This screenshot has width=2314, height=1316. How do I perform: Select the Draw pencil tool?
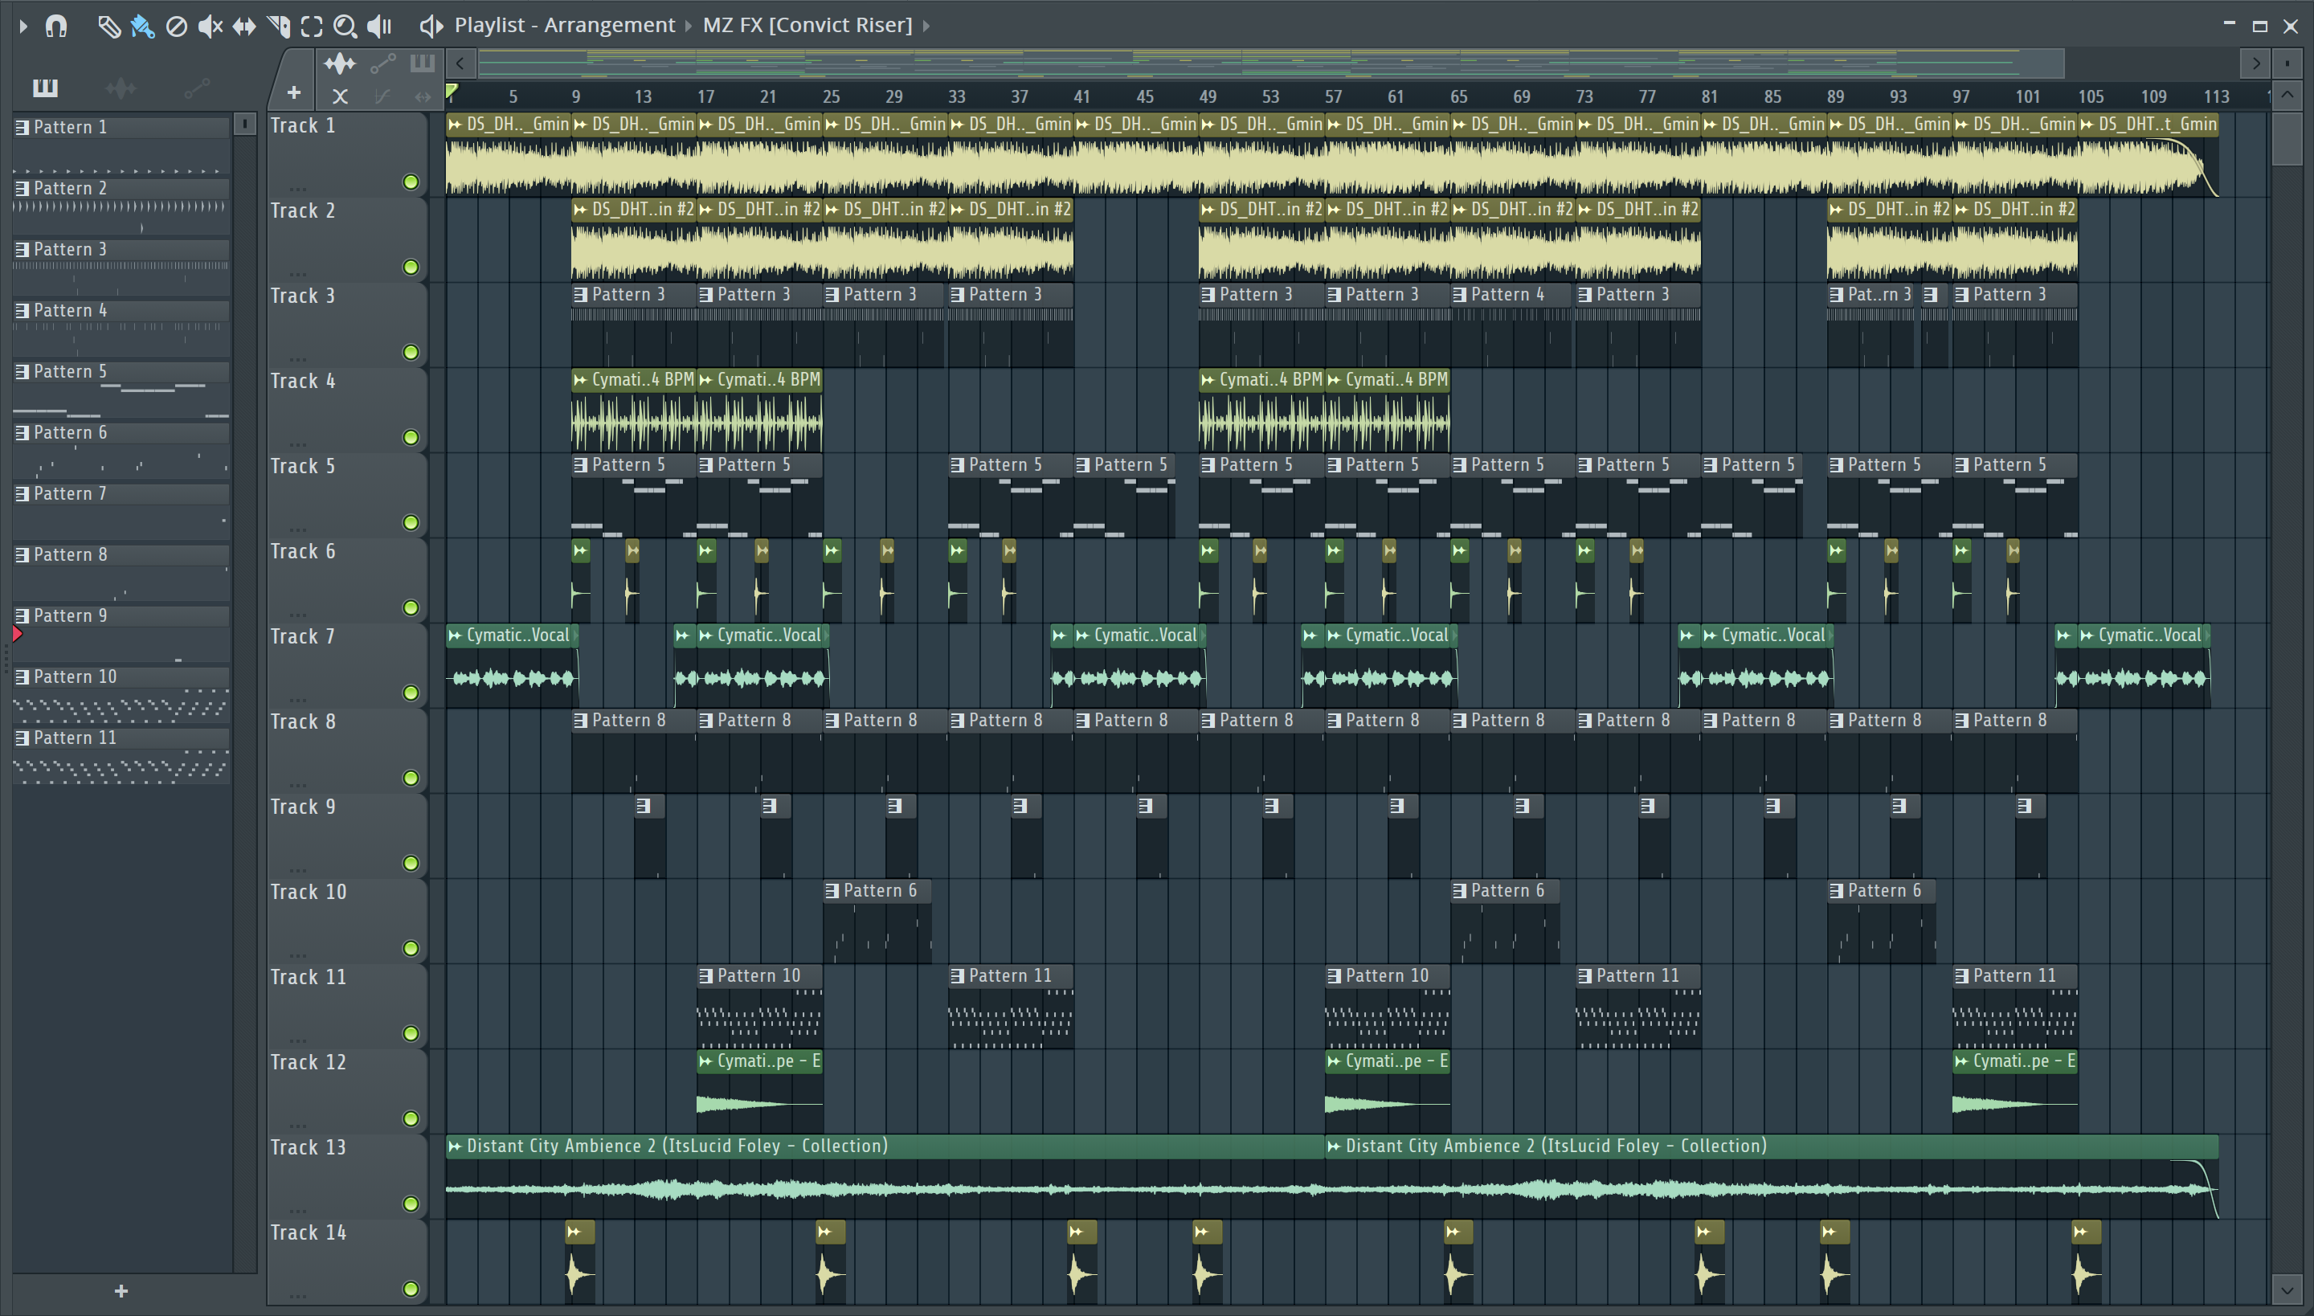point(108,27)
